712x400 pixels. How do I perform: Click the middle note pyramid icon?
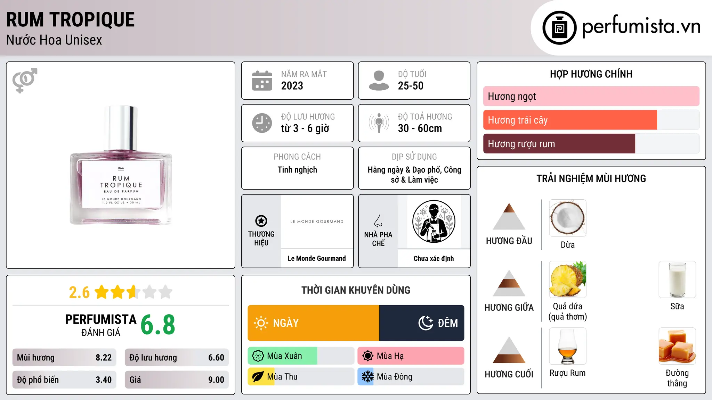tap(509, 283)
